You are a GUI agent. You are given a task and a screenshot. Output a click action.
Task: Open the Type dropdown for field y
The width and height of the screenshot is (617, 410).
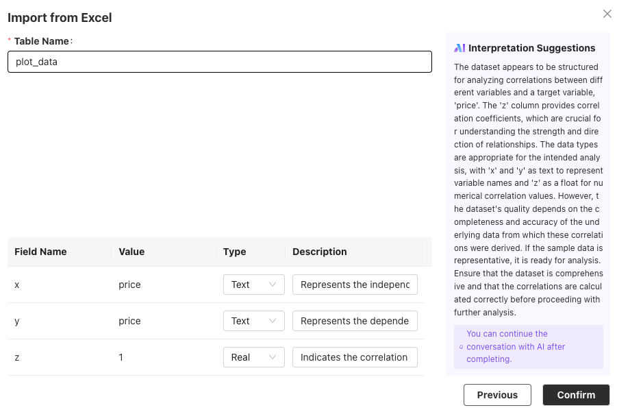click(x=253, y=321)
